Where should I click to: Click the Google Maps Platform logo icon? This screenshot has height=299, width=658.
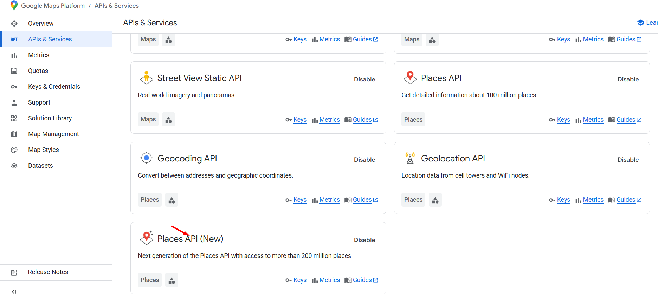click(x=14, y=6)
